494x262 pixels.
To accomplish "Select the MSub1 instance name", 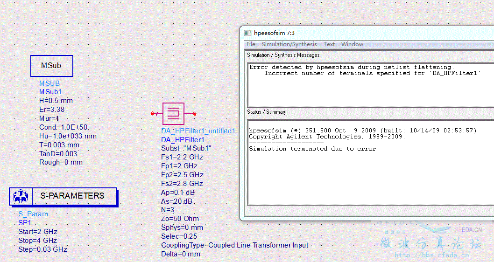I will click(50, 92).
